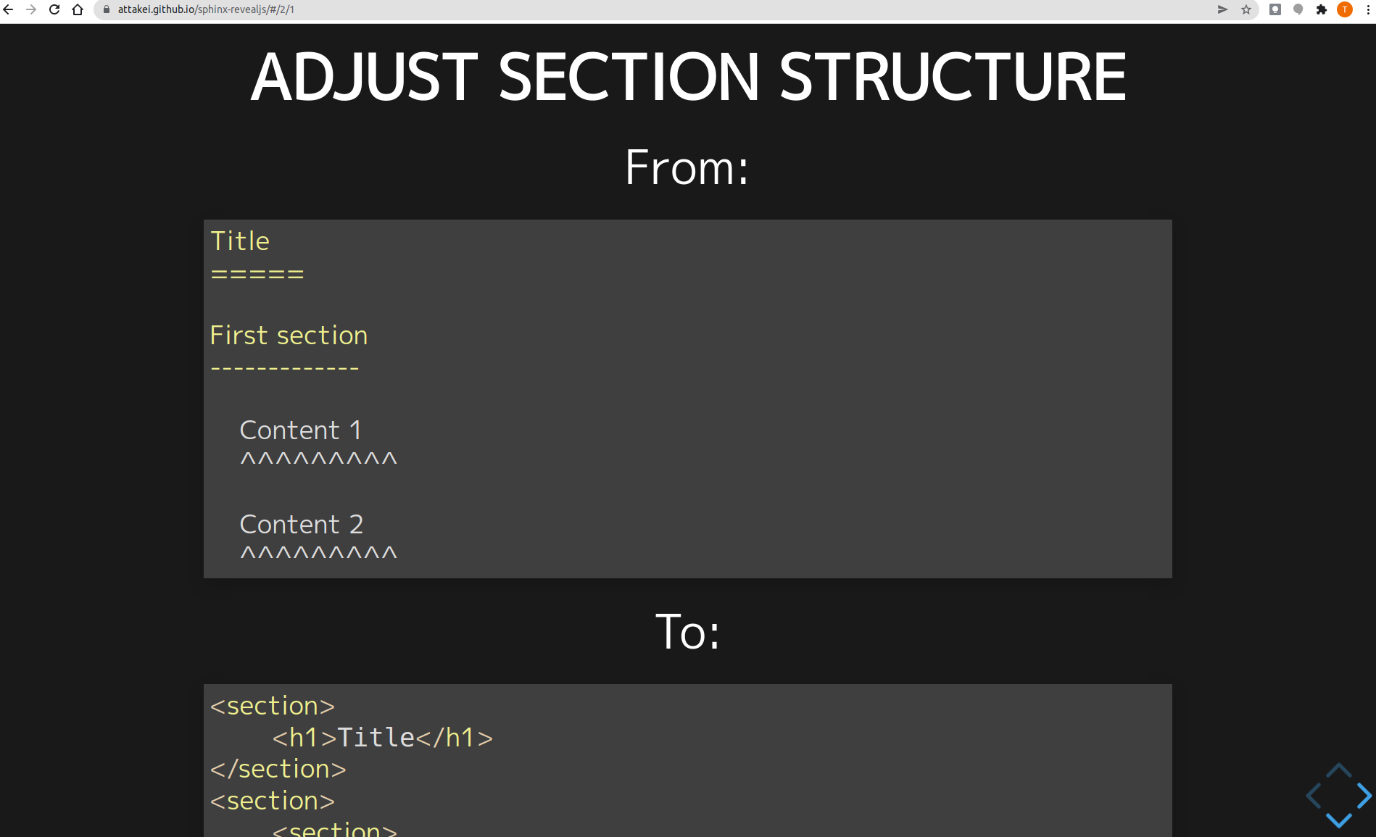Click the gray speech-bubble extension icon
1376x837 pixels.
(x=1298, y=9)
